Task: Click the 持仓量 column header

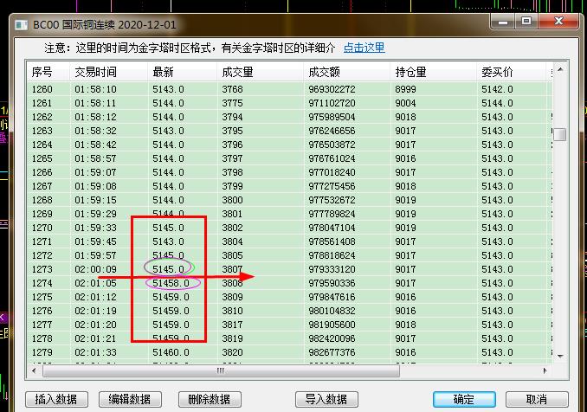Action: [433, 72]
